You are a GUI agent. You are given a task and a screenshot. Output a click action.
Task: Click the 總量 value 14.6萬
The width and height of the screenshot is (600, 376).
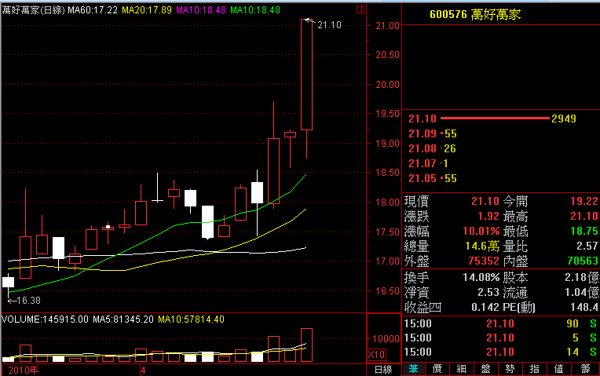tap(482, 246)
